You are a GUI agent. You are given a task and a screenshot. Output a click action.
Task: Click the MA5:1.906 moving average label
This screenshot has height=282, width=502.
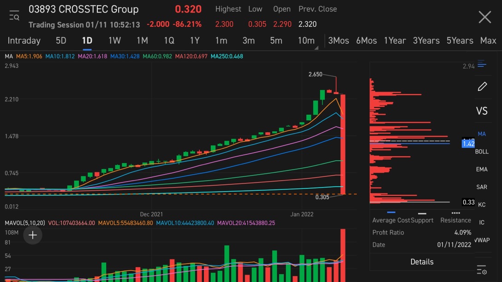coord(29,56)
